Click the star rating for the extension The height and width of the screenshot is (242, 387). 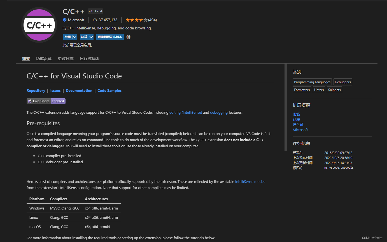136,20
